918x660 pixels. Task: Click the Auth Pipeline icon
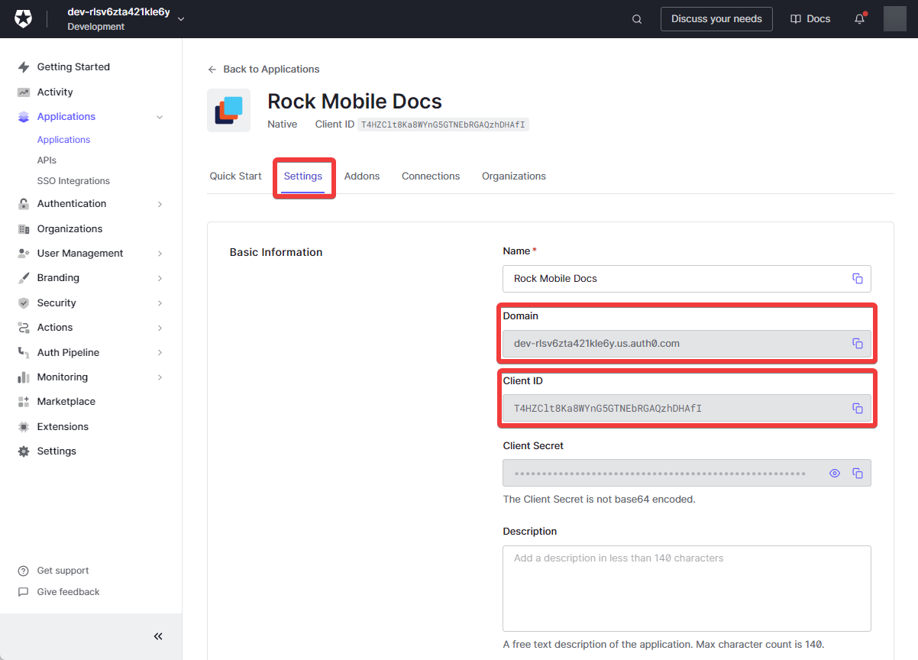(24, 353)
